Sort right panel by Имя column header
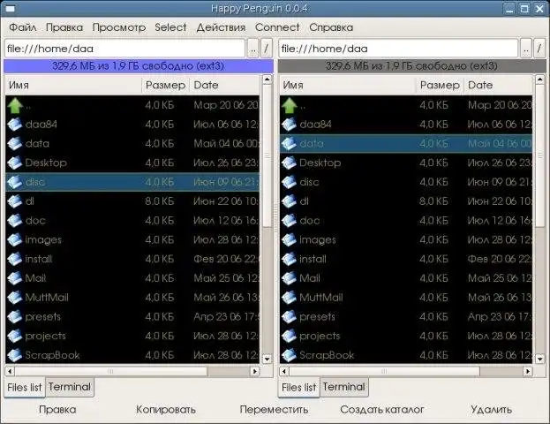This screenshot has width=550, height=424. pos(348,86)
